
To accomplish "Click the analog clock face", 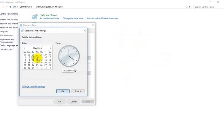I will [69, 56].
